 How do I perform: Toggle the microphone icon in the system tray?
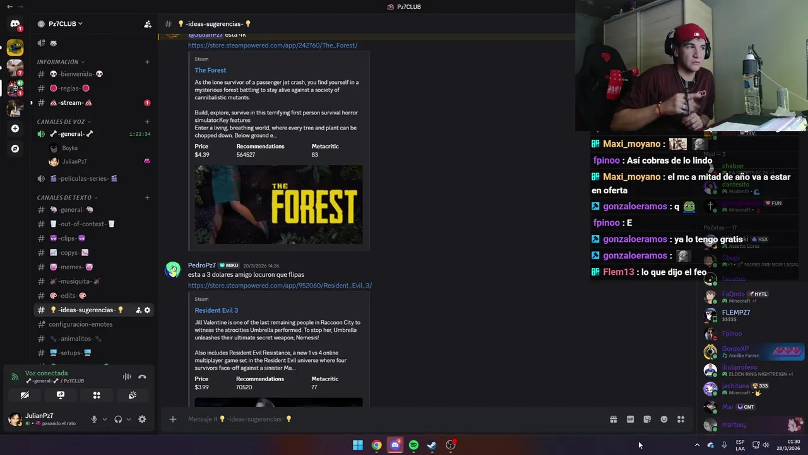[x=724, y=445]
